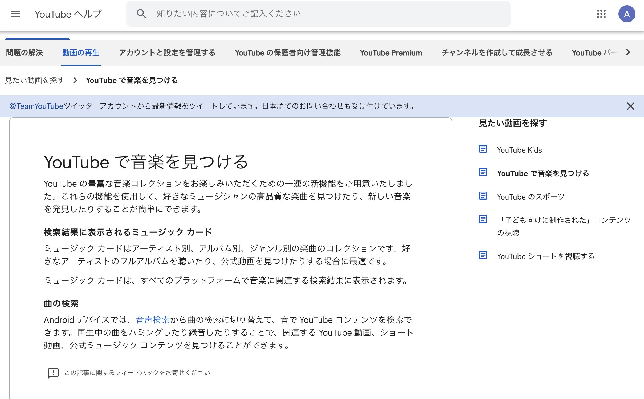
Task: Select the YouTube Premium tab
Action: (x=391, y=53)
